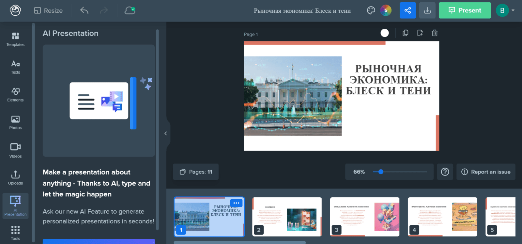Open the Templates panel
Screen dimensions: 522x244
click(15, 39)
